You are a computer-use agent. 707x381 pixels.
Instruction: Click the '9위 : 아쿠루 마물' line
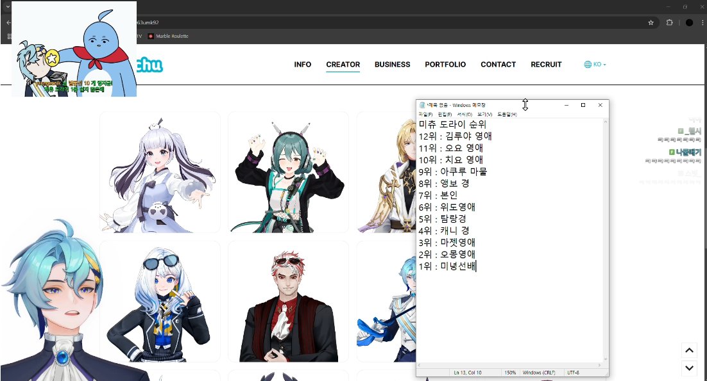coord(453,172)
